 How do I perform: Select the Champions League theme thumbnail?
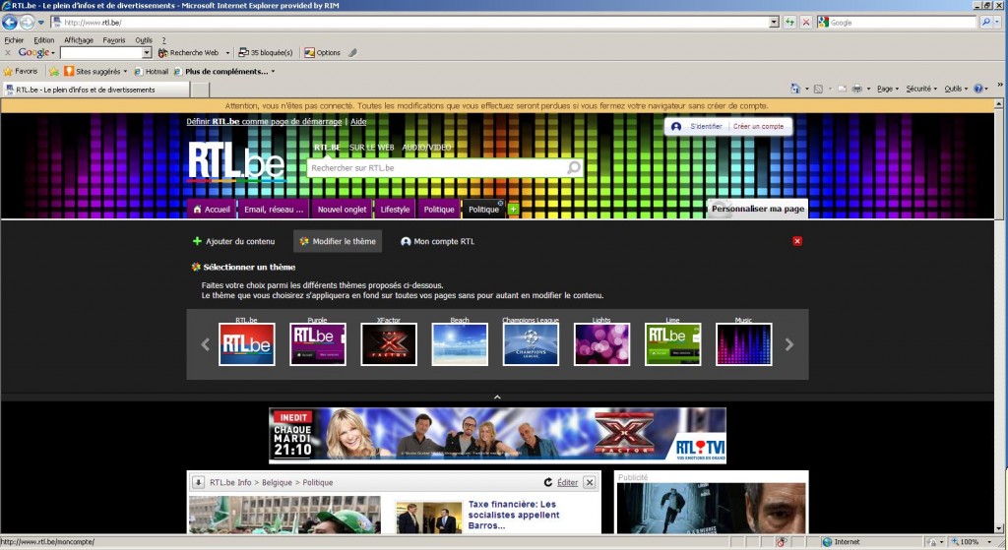[x=531, y=344]
